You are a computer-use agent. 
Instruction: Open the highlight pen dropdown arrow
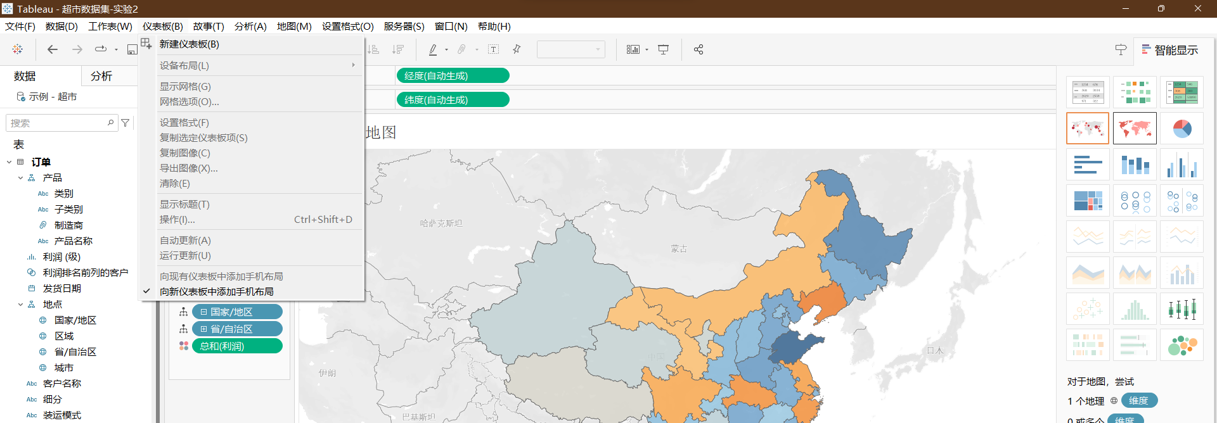pyautogui.click(x=446, y=49)
